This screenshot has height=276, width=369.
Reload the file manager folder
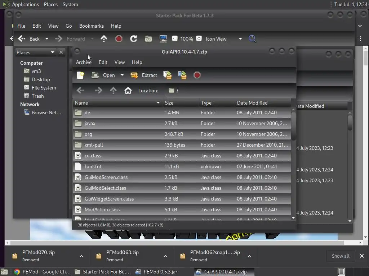point(134,39)
